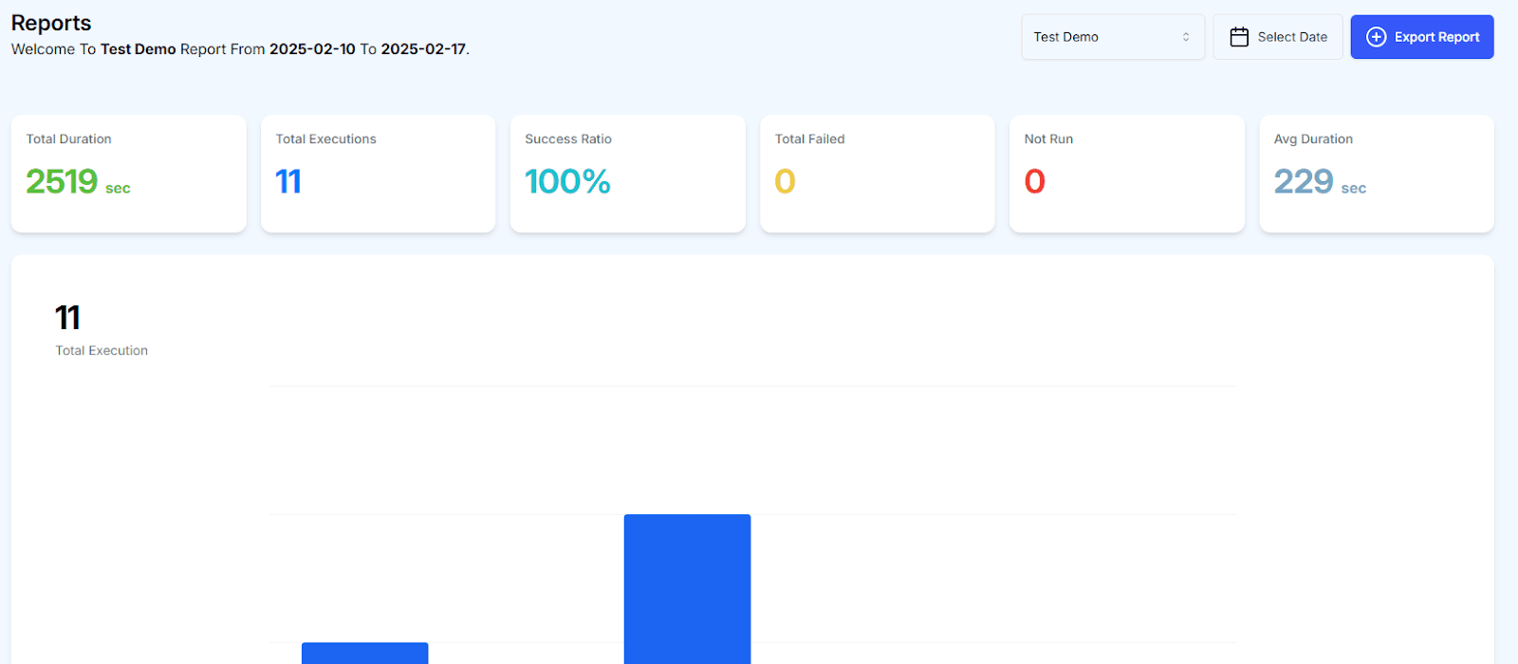Click the Total Execution chart label

pos(102,350)
